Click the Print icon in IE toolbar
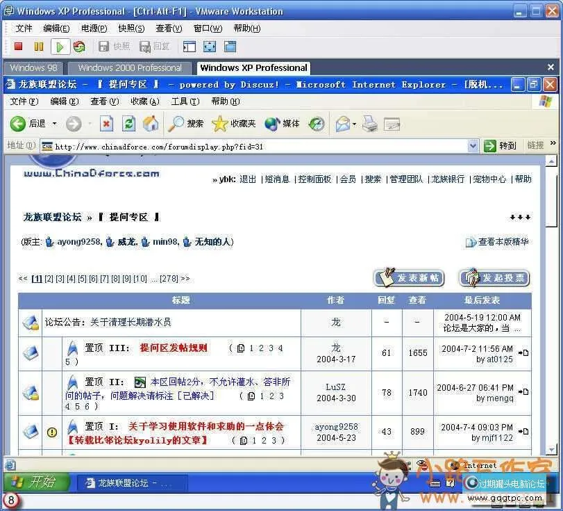The width and height of the screenshot is (563, 511). 368,124
